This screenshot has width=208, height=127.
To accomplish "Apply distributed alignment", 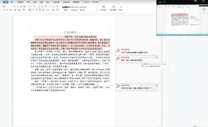I will pos(43,10).
